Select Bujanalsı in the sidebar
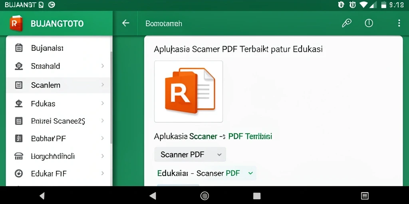Image resolution: width=409 pixels, height=204 pixels. coord(59,48)
